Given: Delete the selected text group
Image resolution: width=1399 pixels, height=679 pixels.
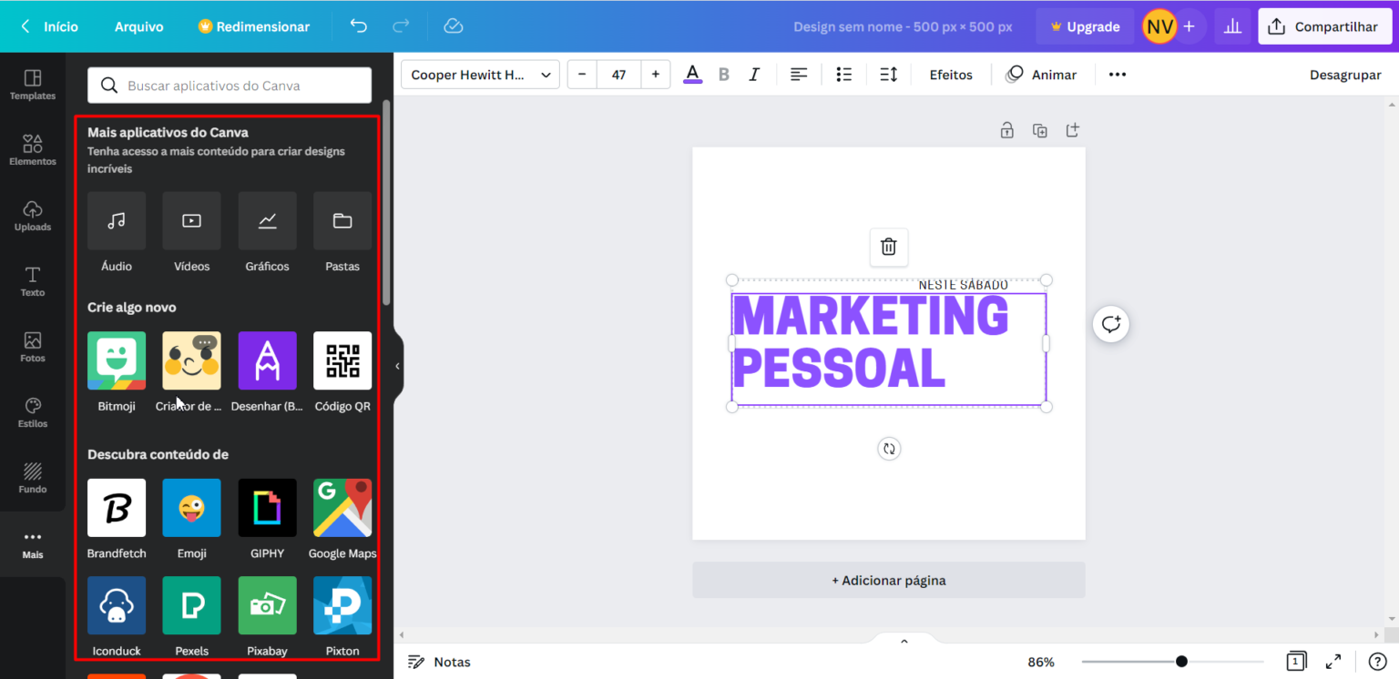Looking at the screenshot, I should [x=889, y=247].
